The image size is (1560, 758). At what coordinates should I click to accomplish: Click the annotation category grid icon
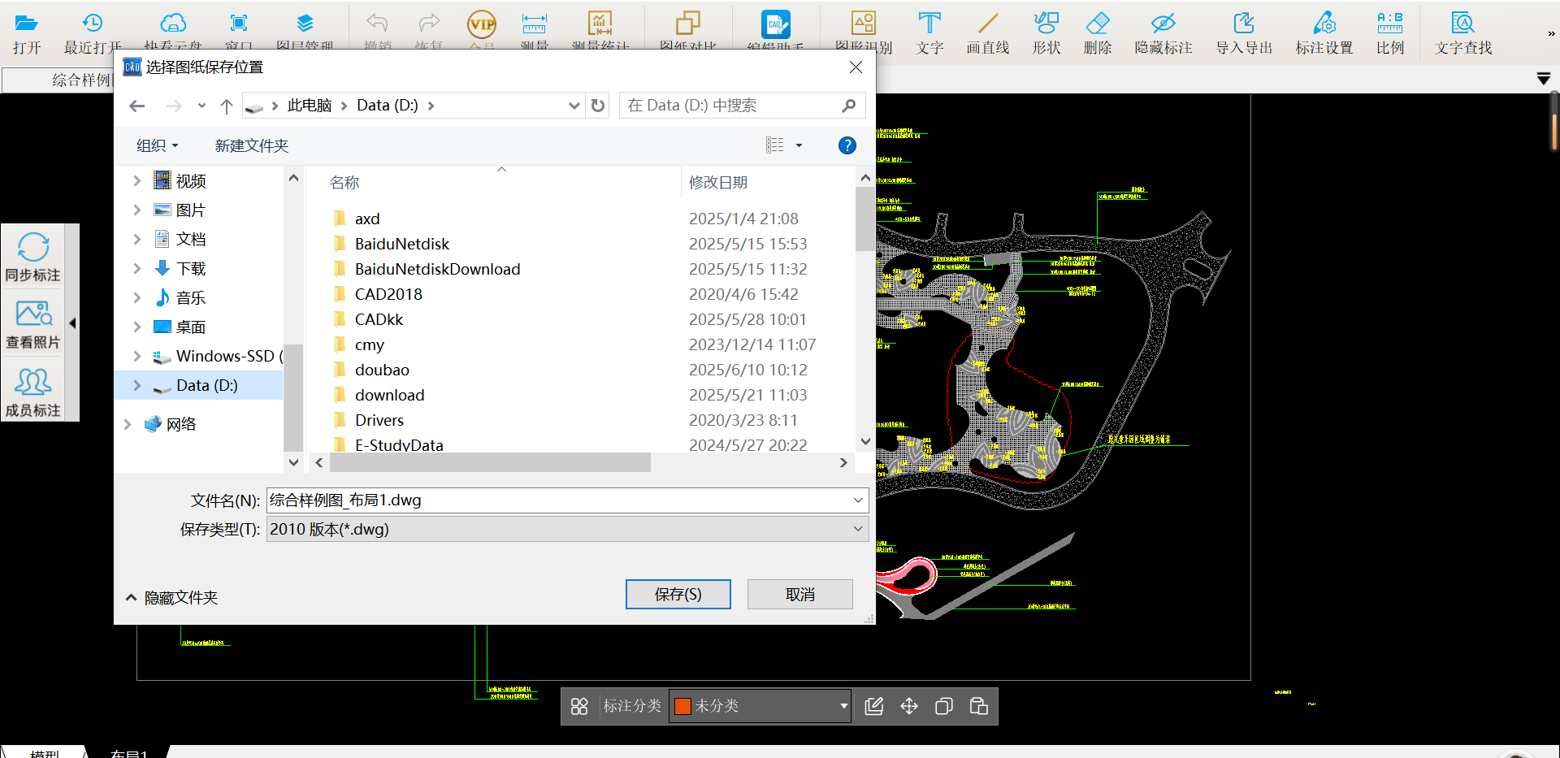click(579, 706)
